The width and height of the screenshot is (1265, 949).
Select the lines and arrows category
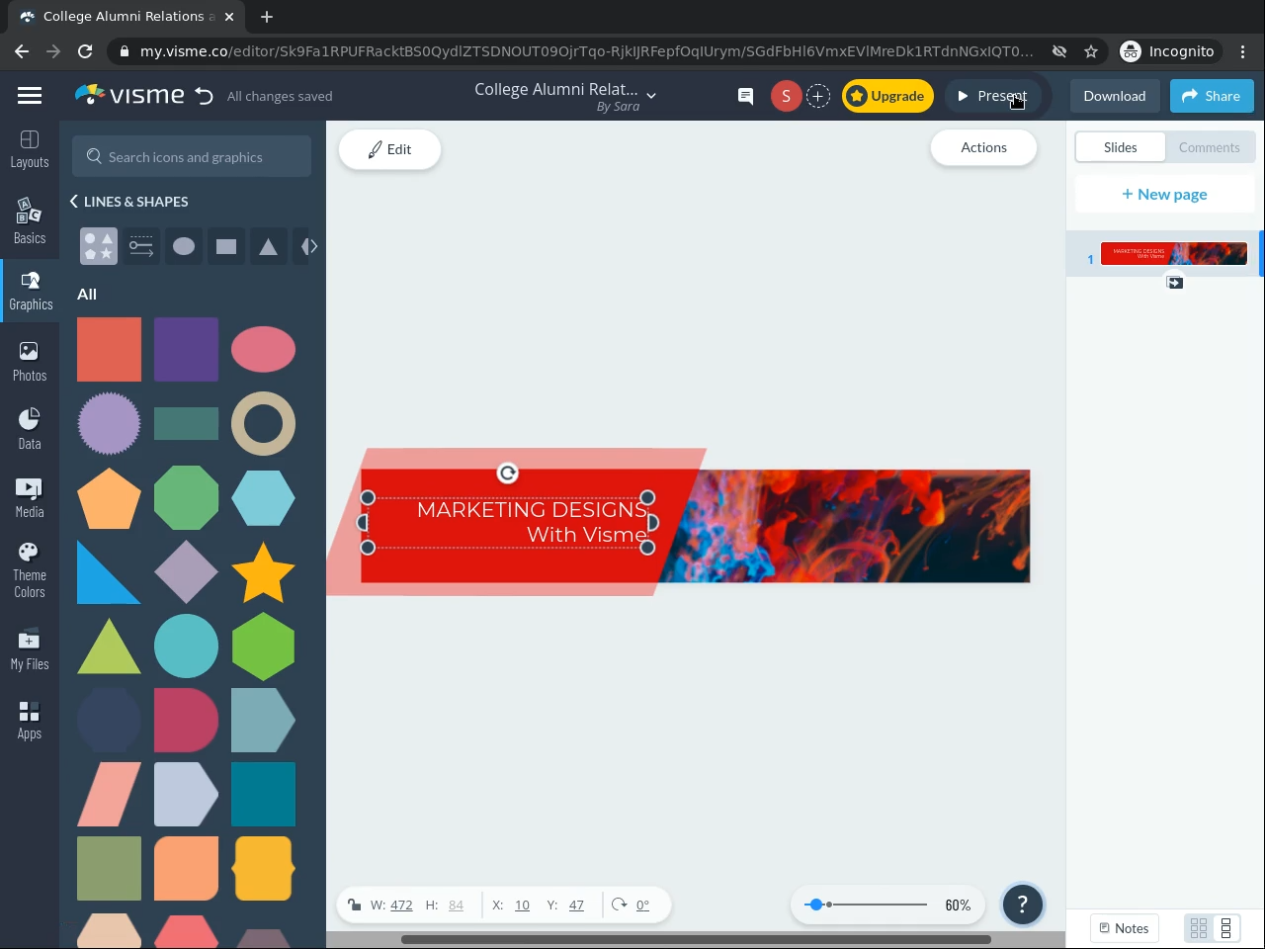[141, 246]
